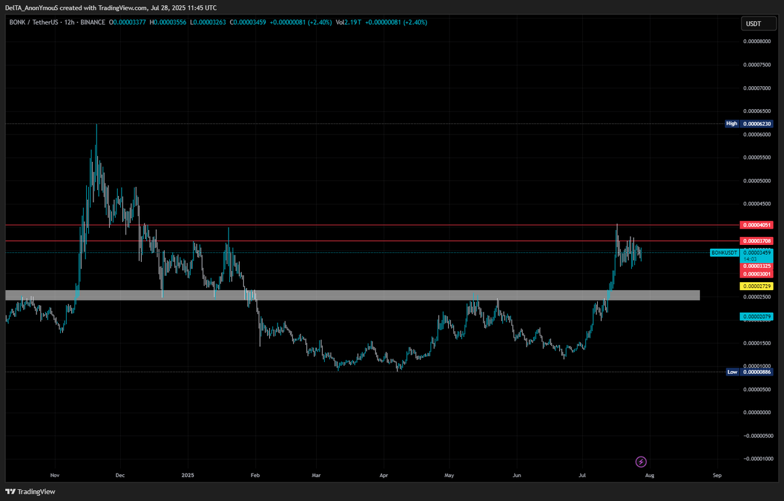Click the Low marker label
The image size is (784, 501).
732,372
